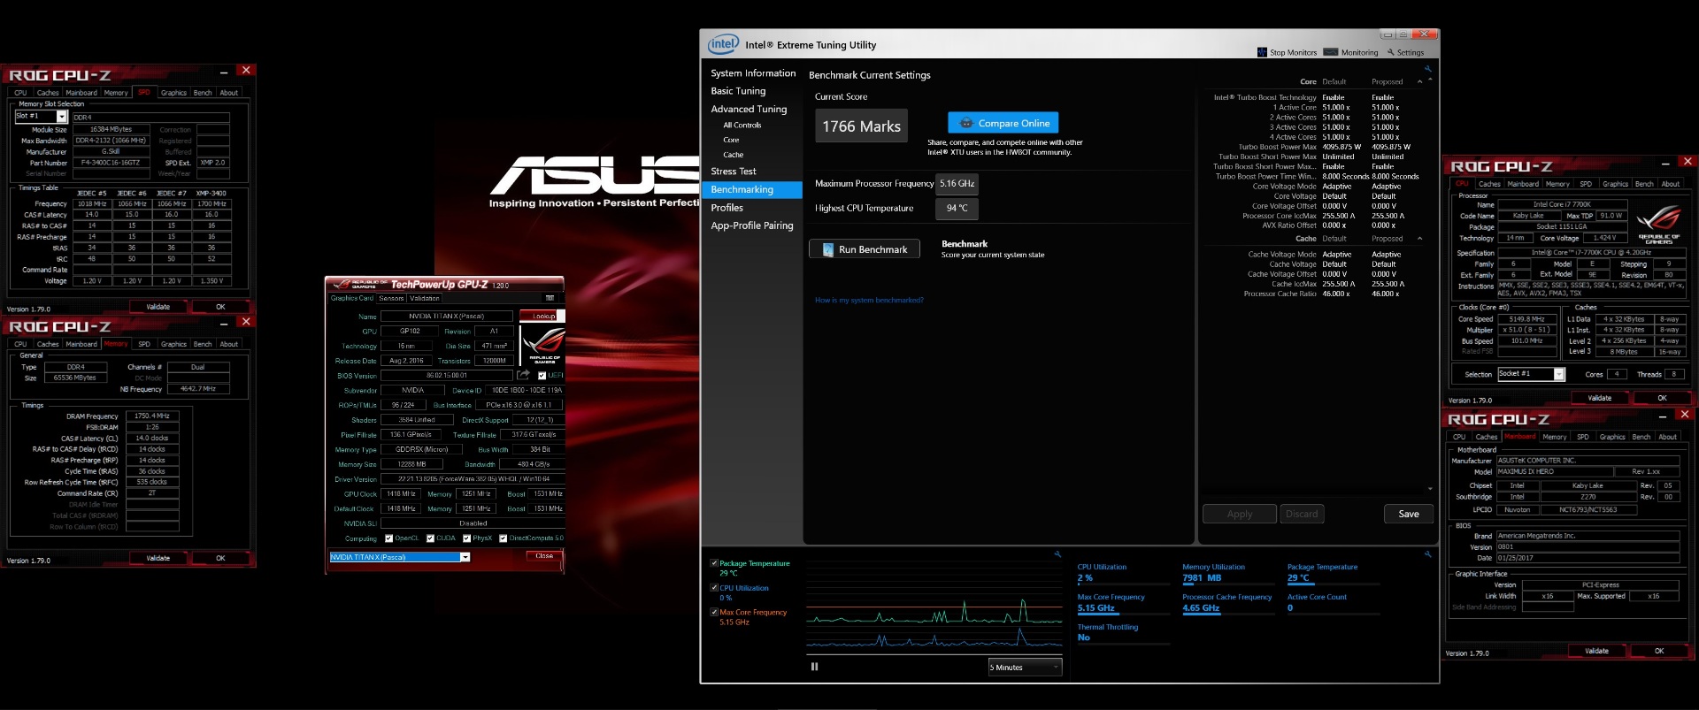Toggle CPU Utilization graph checkbox
The width and height of the screenshot is (1699, 710).
(x=714, y=588)
